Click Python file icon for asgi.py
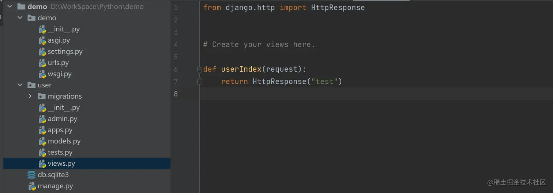 tap(42, 40)
